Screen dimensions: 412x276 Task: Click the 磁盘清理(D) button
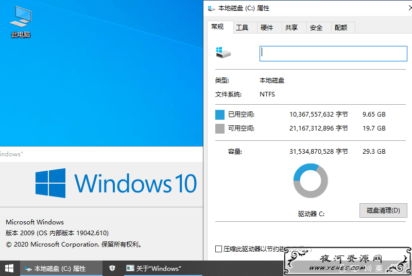click(383, 210)
